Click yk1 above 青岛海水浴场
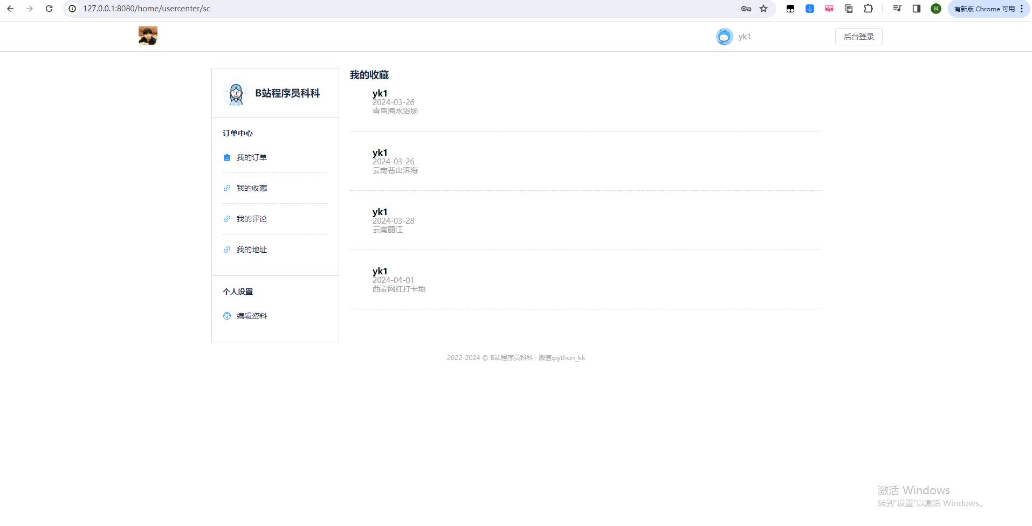1032x526 pixels. point(380,93)
